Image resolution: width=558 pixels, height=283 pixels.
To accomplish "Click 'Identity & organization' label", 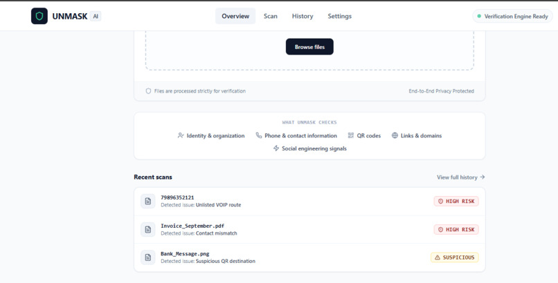I will click(x=216, y=136).
